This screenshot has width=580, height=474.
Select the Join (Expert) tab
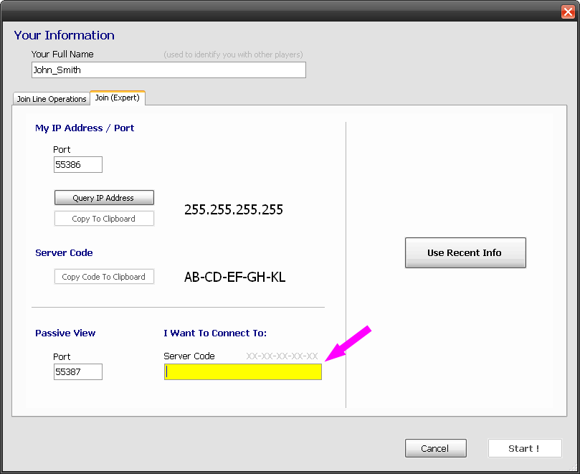pos(117,98)
